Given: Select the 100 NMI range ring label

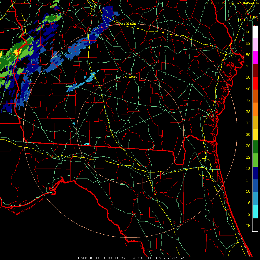Looking at the screenshot, I should (130, 24).
